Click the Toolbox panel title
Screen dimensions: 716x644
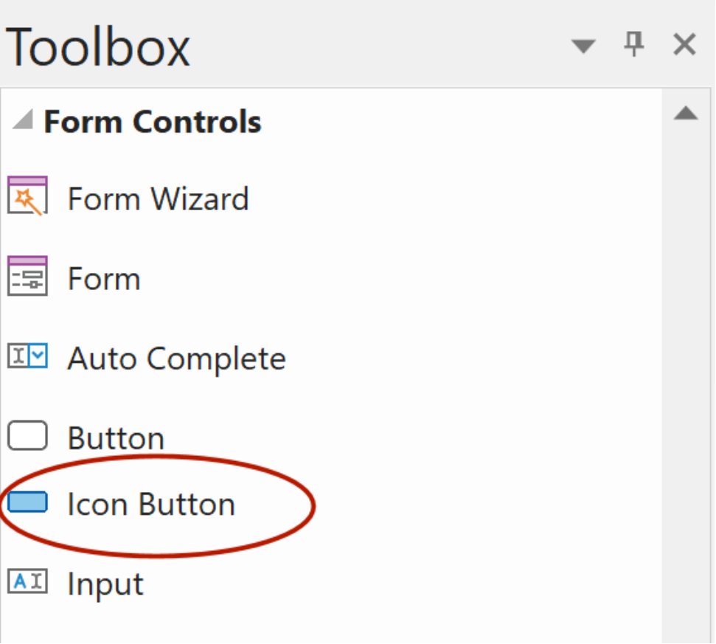98,46
